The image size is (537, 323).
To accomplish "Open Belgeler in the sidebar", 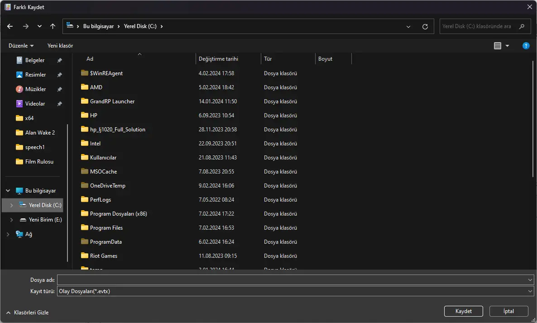I will click(x=35, y=60).
